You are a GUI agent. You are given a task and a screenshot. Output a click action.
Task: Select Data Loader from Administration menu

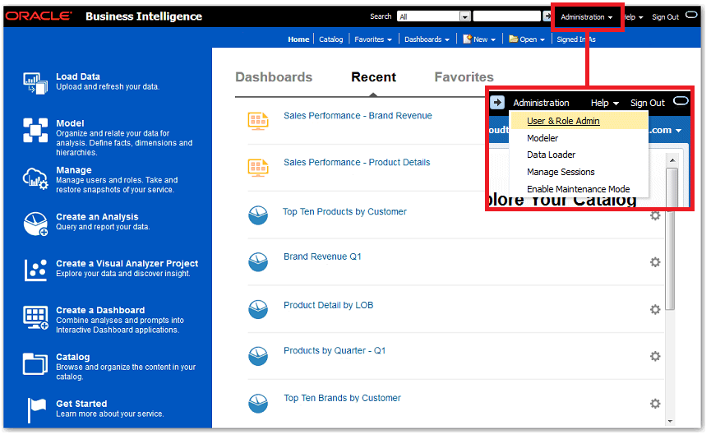[x=551, y=155]
